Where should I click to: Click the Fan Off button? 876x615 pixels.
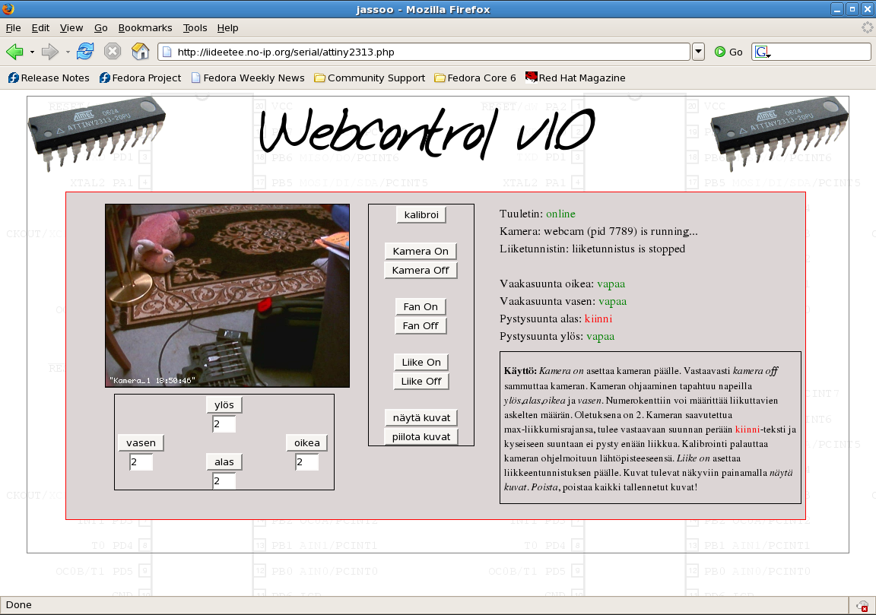[421, 325]
